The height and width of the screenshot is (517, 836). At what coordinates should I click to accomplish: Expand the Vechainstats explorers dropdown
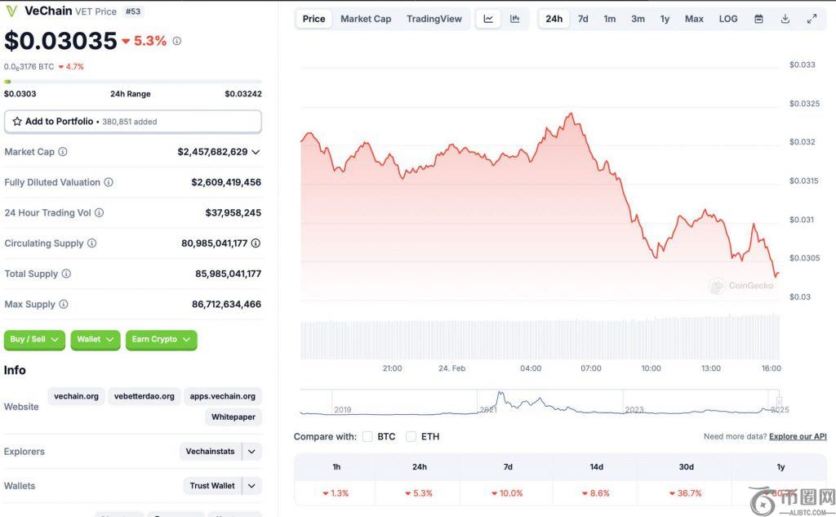(252, 452)
